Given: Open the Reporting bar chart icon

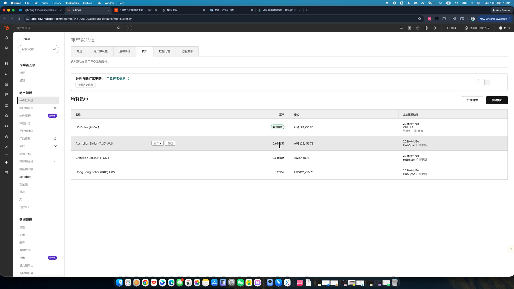Looking at the screenshot, I should pyautogui.click(x=6, y=147).
